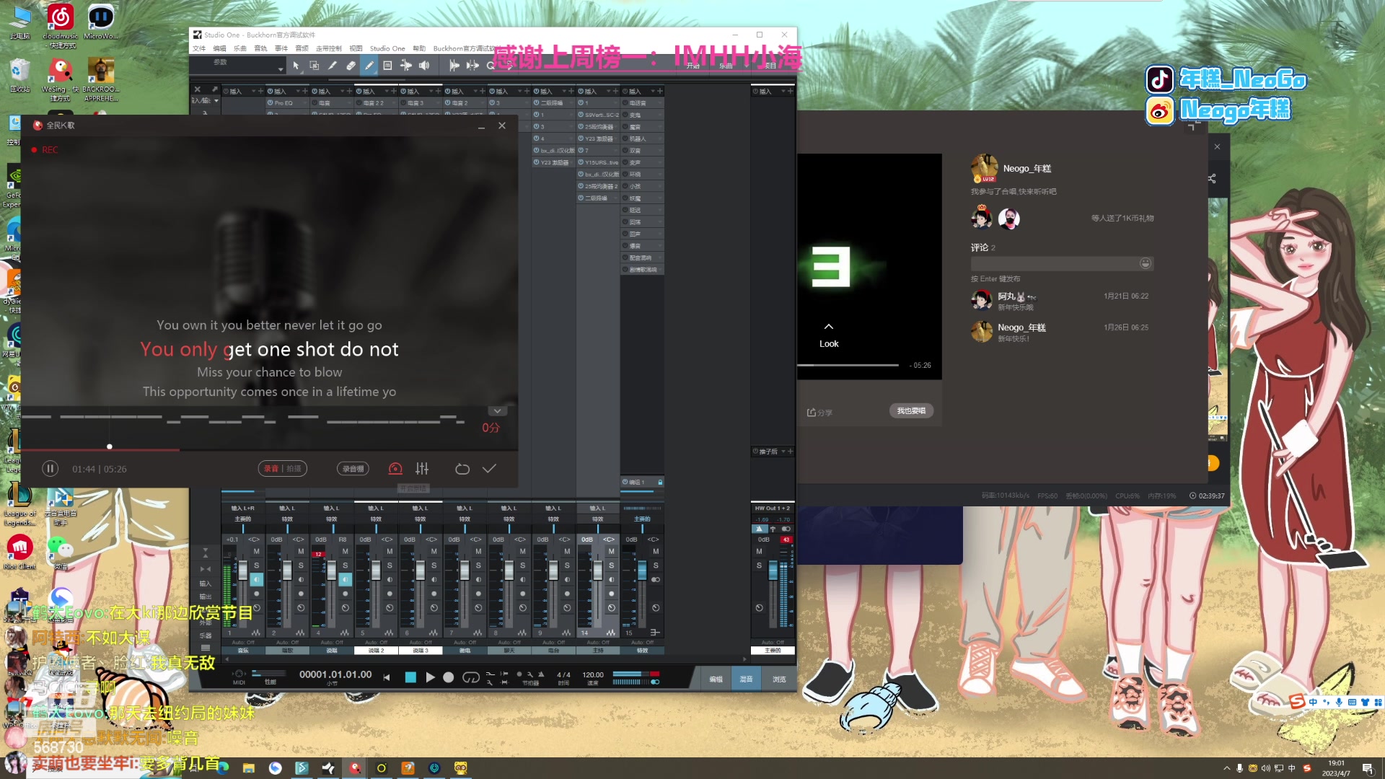
Task: Select the Bend tool in Studio One toolbar
Action: [x=406, y=66]
